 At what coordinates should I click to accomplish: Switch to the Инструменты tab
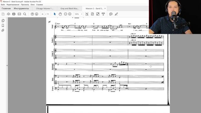(x=21, y=8)
